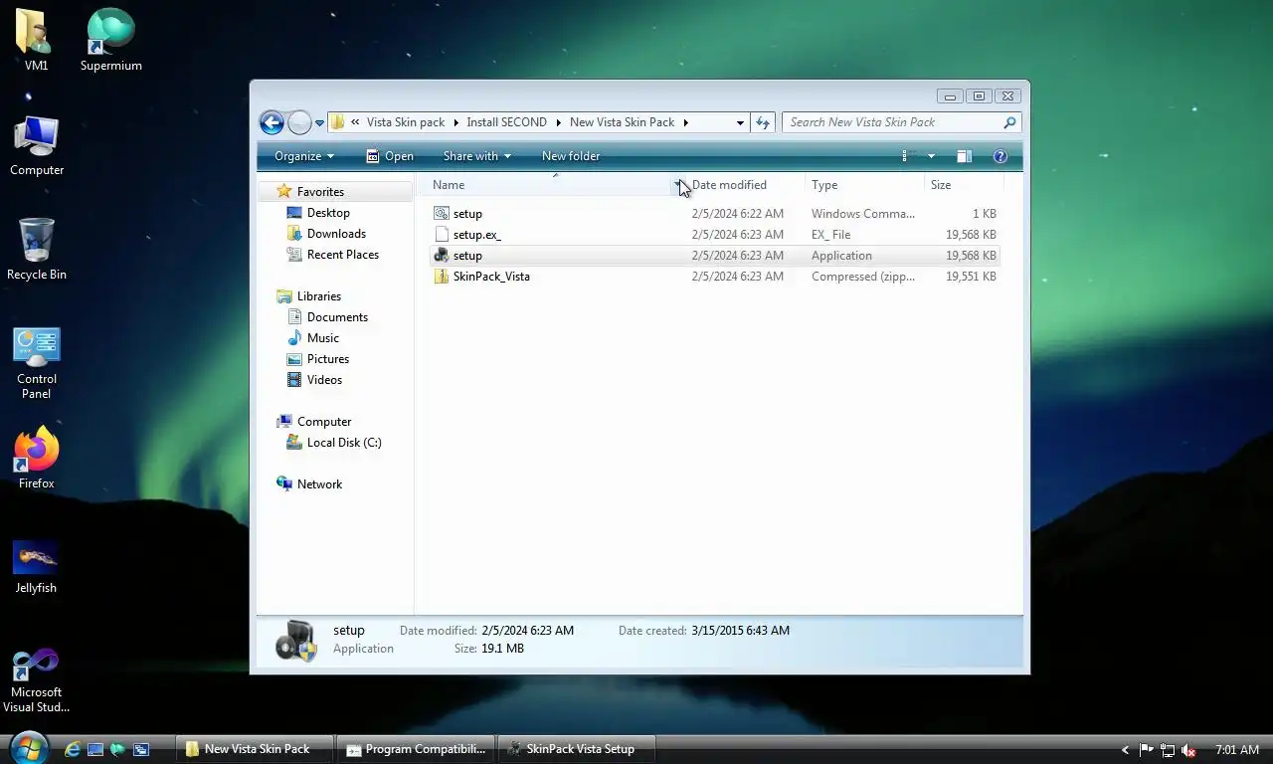Screen dimensions: 1273x764
Task: Open Local Disk (C:) in navigation pane
Action: 344,443
